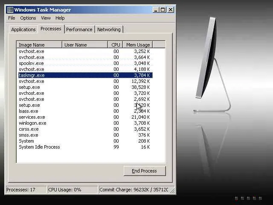The height and width of the screenshot is (205, 273).
Task: Select the System process row
Action: pyautogui.click(x=85, y=141)
